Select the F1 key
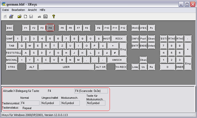 (x=26, y=28)
